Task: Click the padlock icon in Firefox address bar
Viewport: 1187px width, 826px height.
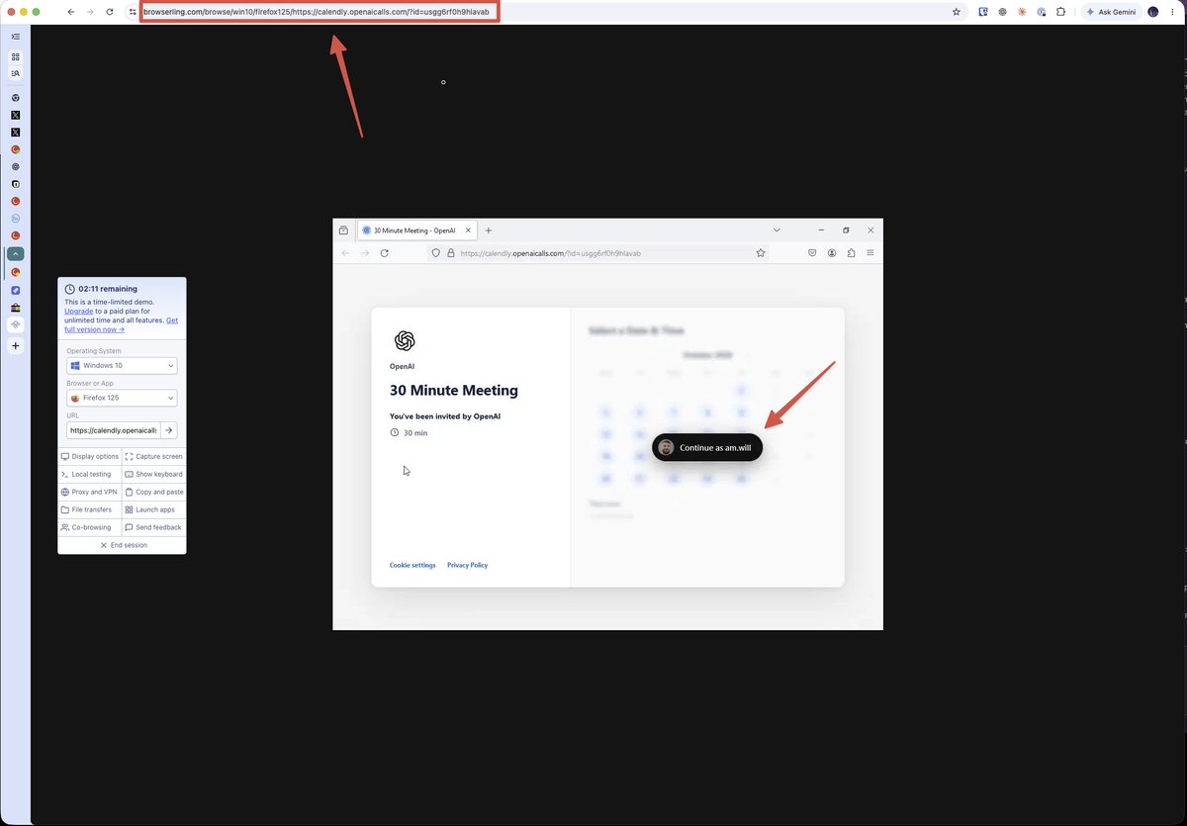Action: [450, 253]
